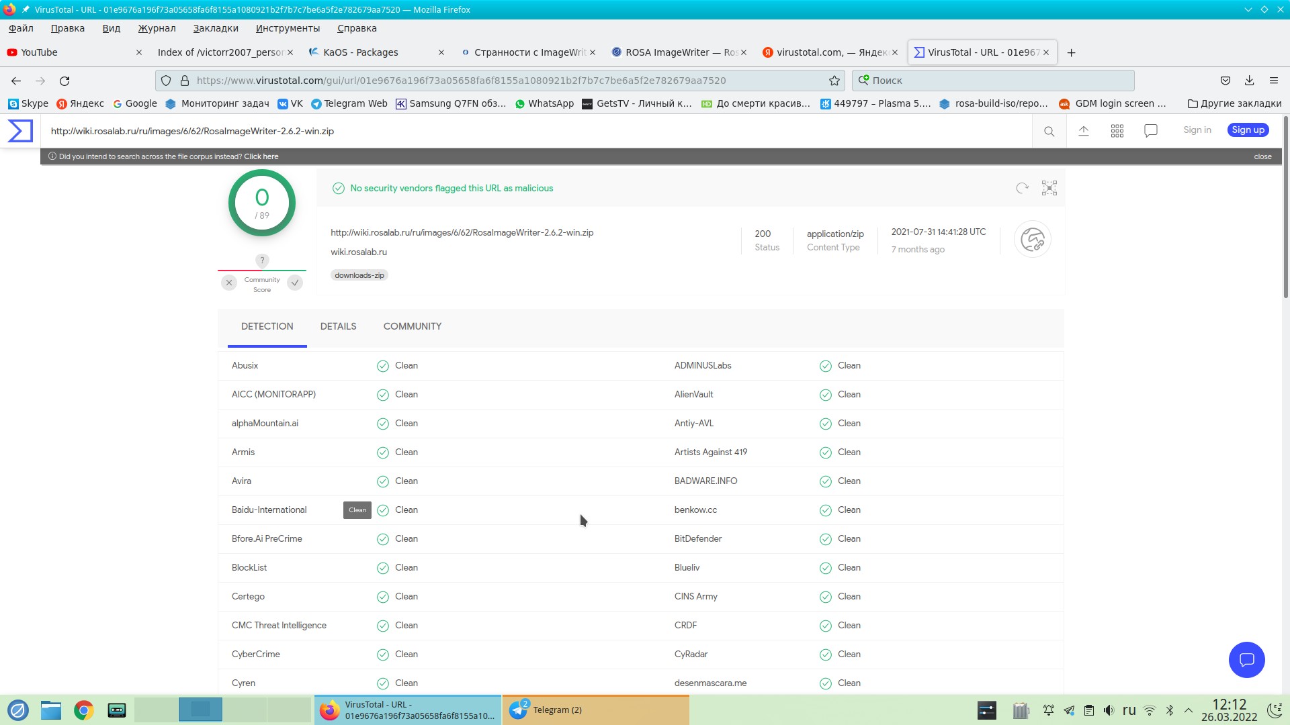1290x725 pixels.
Task: Vote harmless with community score checkmark
Action: 295,283
